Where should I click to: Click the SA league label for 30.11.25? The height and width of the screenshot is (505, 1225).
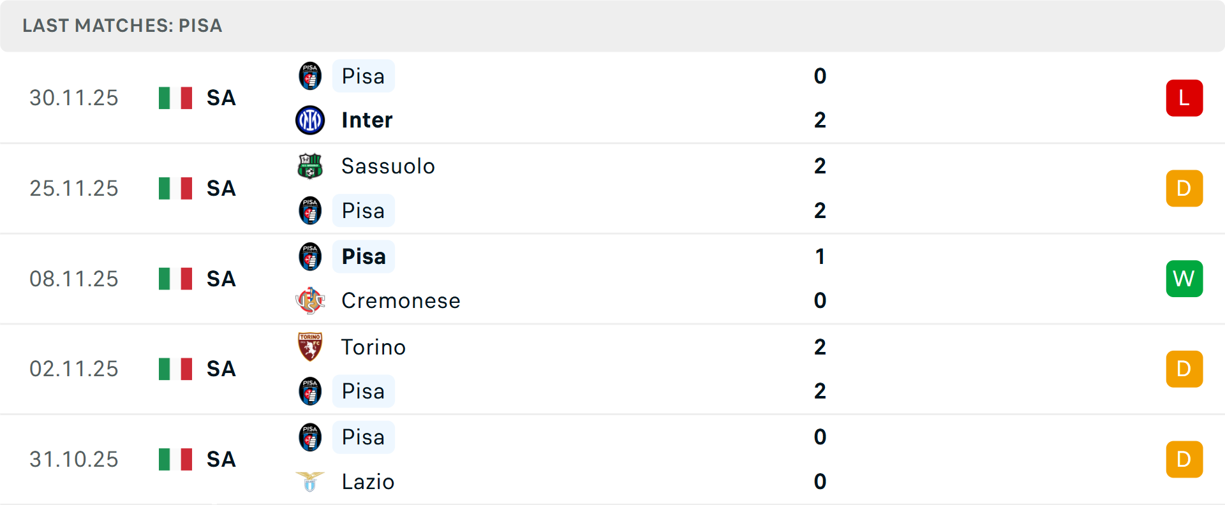coord(221,98)
